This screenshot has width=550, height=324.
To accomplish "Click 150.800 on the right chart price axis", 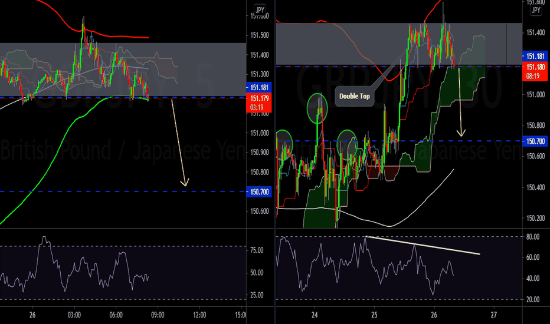I will [536, 125].
